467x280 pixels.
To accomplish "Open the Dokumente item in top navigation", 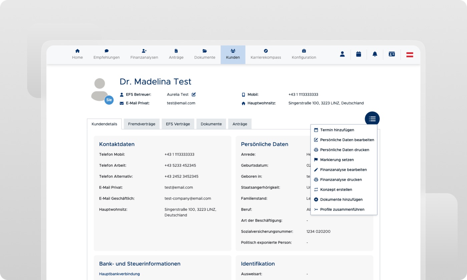I will coord(205,55).
